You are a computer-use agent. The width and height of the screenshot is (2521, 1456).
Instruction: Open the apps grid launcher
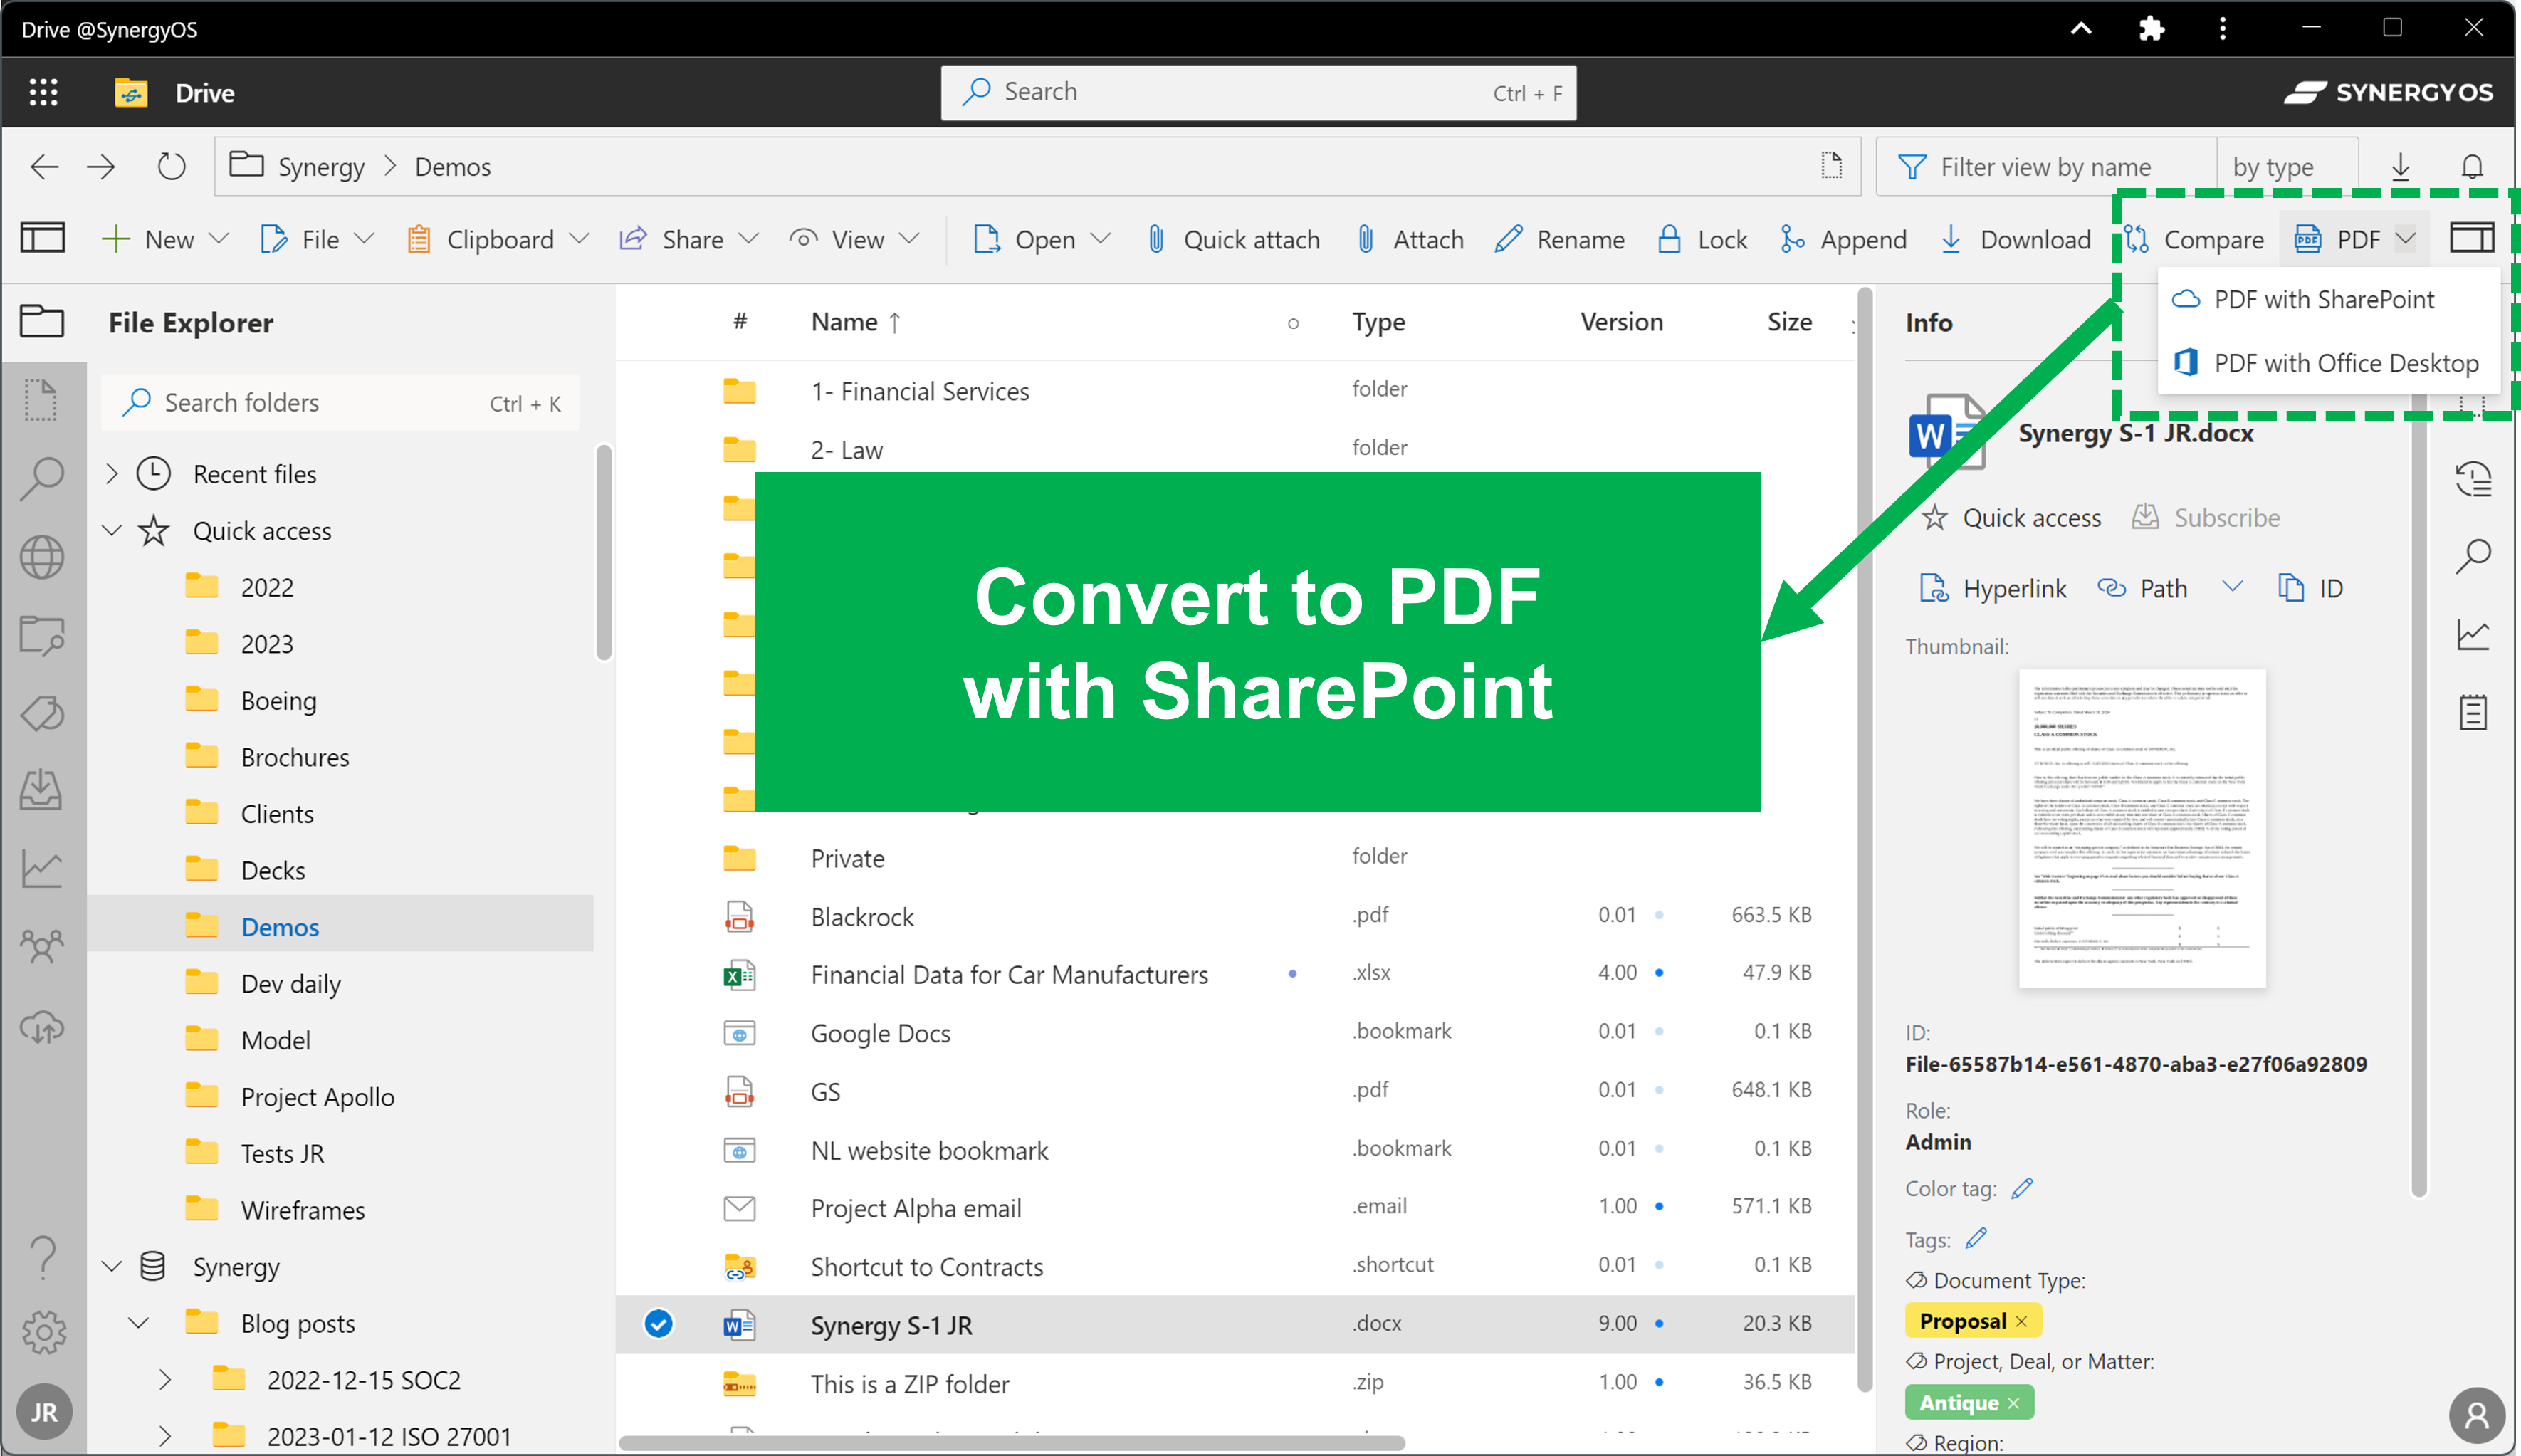[43, 92]
